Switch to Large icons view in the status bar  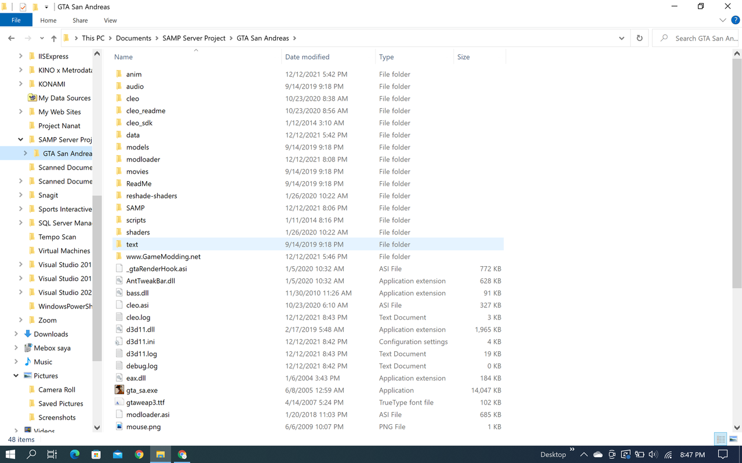(x=733, y=439)
